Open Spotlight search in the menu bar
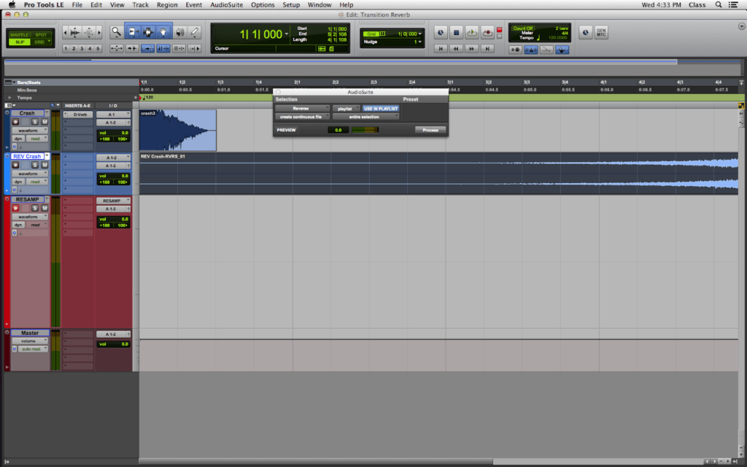 [x=719, y=4]
